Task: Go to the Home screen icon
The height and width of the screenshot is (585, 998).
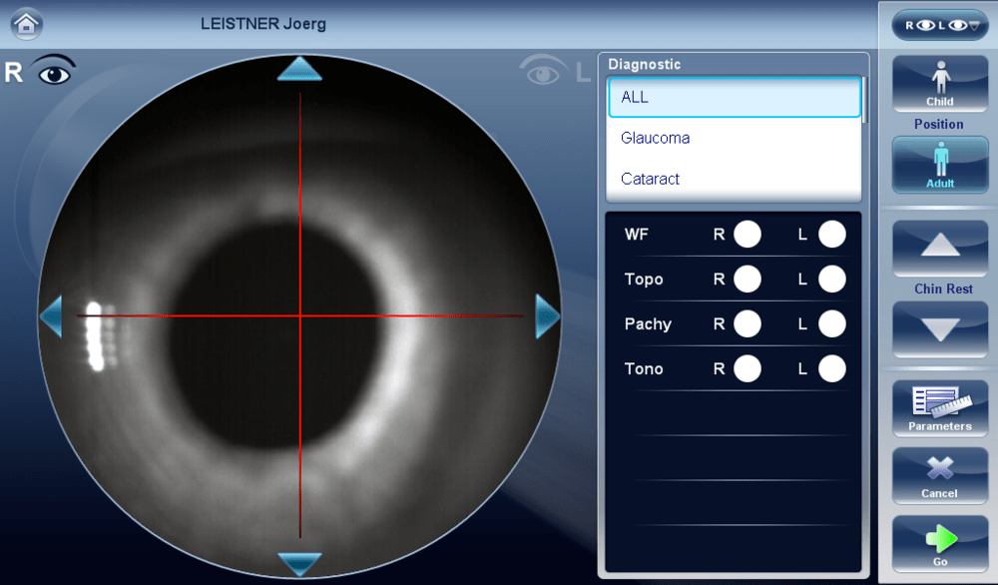Action: (27, 22)
